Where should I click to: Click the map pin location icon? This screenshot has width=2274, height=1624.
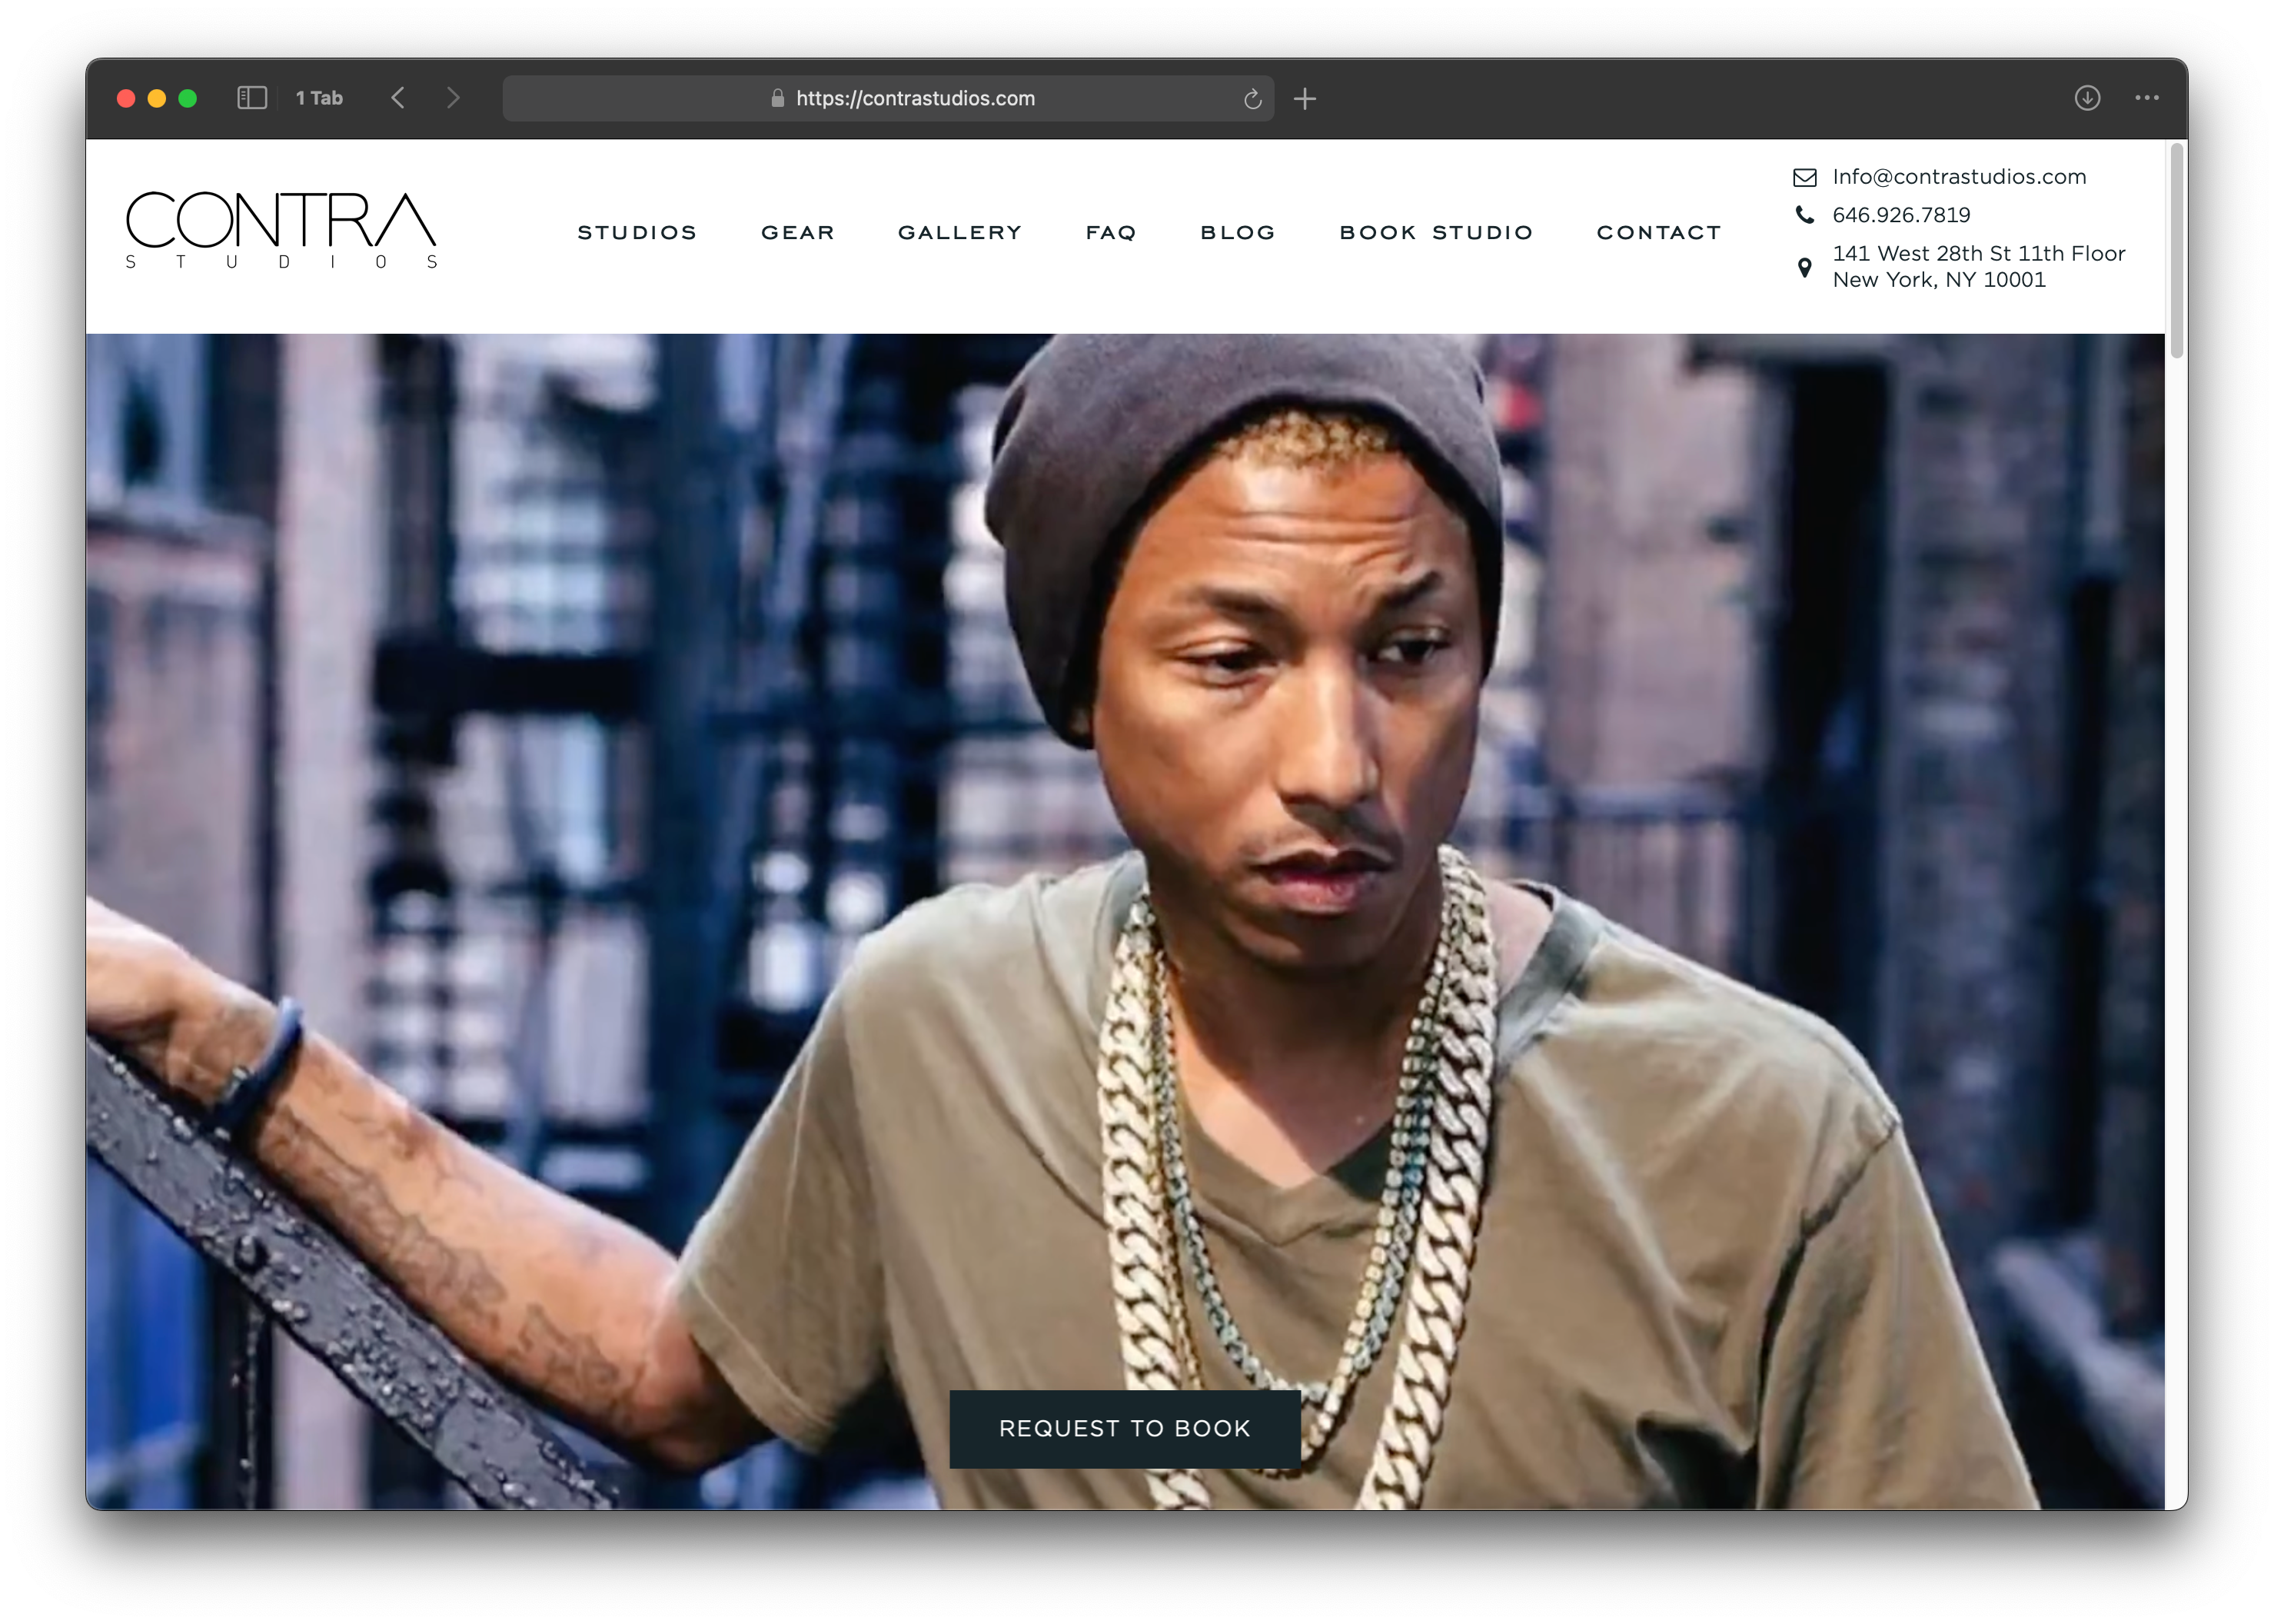click(x=1804, y=268)
